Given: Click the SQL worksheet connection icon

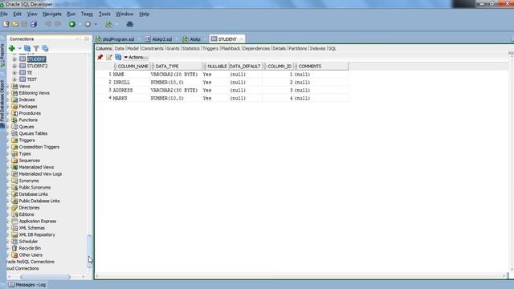Looking at the screenshot, I should tap(108, 24).
